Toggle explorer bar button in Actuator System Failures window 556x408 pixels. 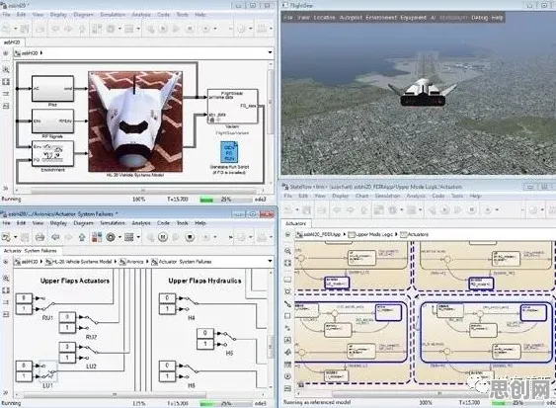6,262
